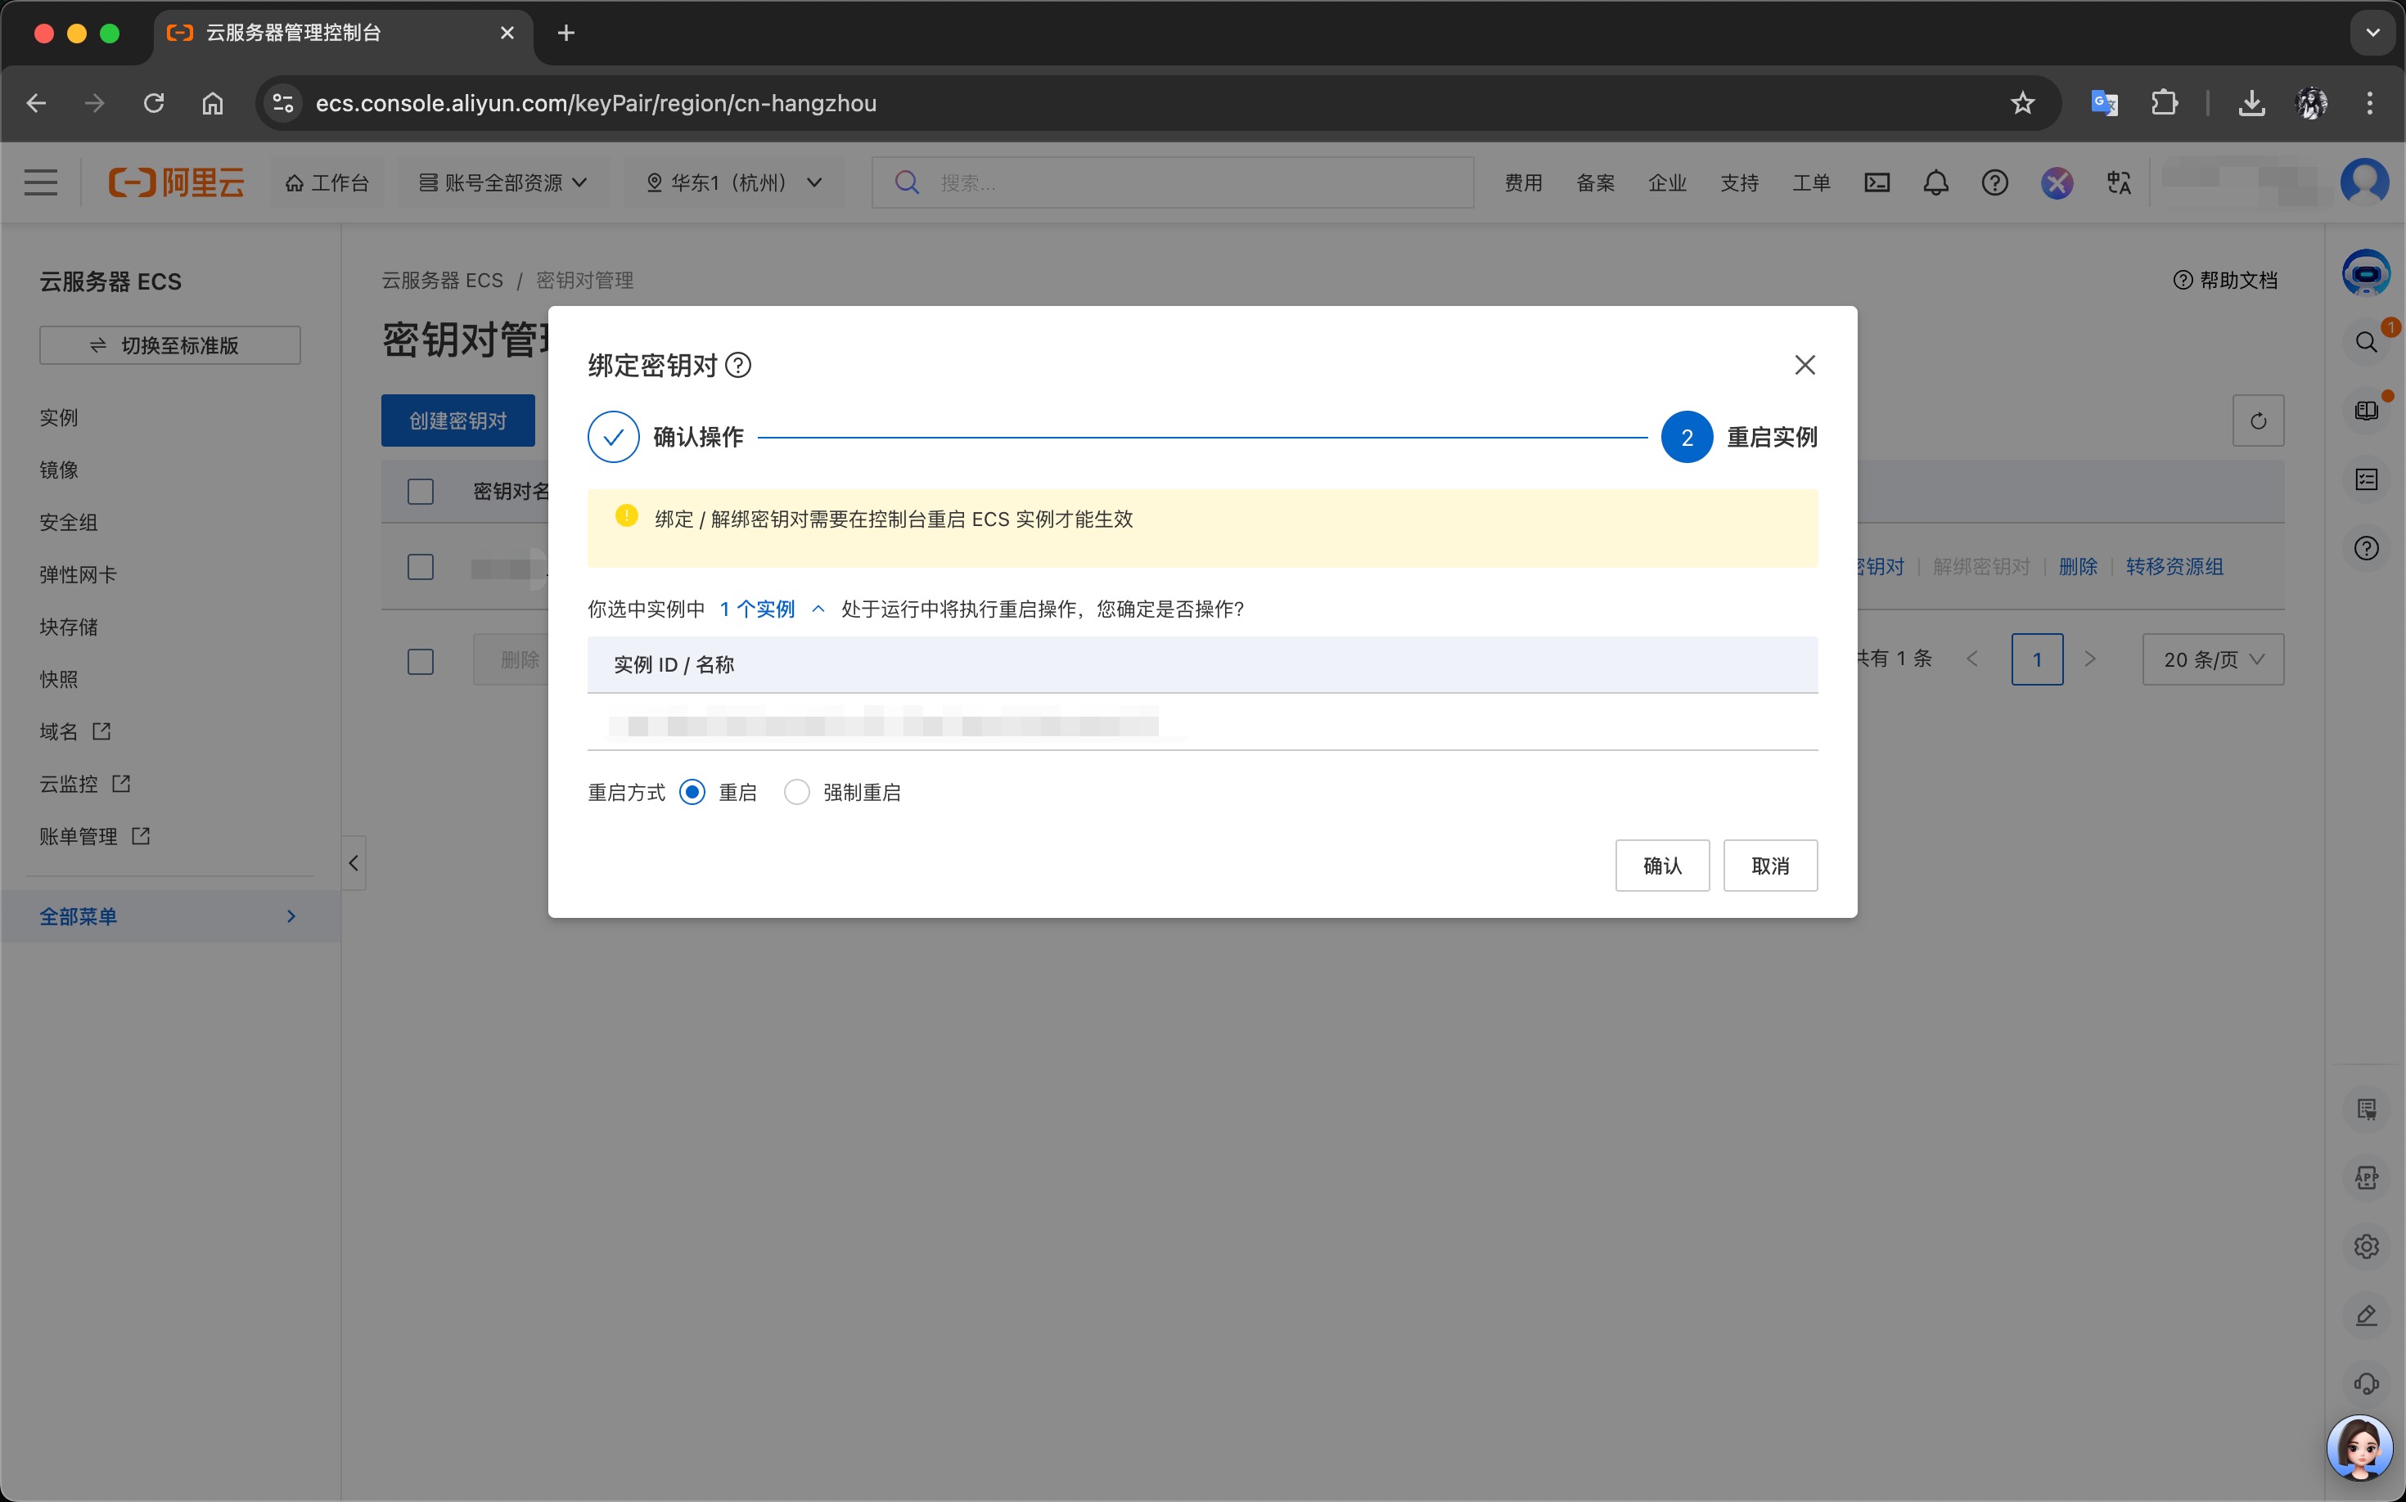Click the settings gear in right sidebar
This screenshot has width=2406, height=1502.
point(2366,1246)
